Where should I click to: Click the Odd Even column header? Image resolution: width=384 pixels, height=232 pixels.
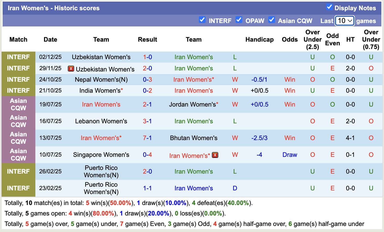pyautogui.click(x=332, y=40)
